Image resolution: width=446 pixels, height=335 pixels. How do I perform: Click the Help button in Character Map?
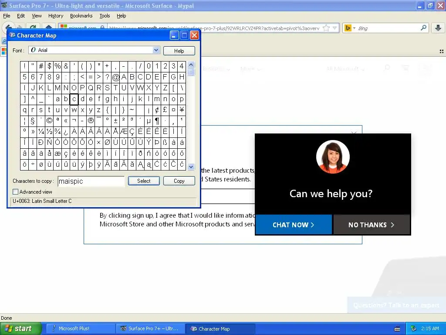click(x=179, y=51)
